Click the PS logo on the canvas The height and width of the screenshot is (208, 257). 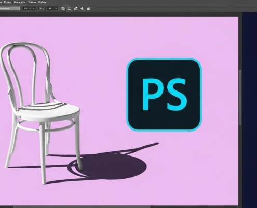(x=164, y=95)
